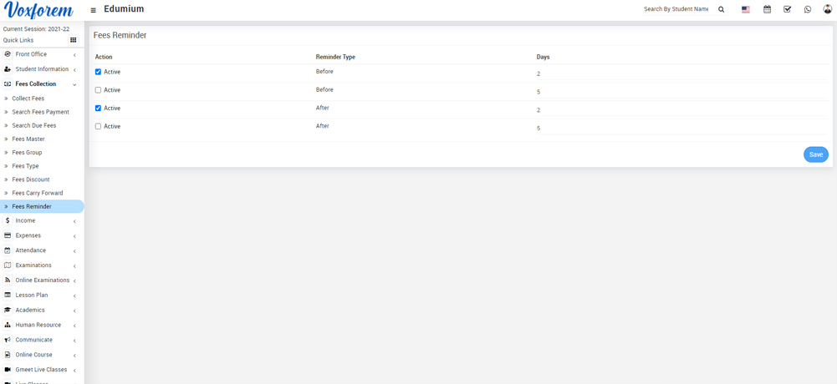The height and width of the screenshot is (384, 837).
Task: Click the Save button
Action: point(815,154)
